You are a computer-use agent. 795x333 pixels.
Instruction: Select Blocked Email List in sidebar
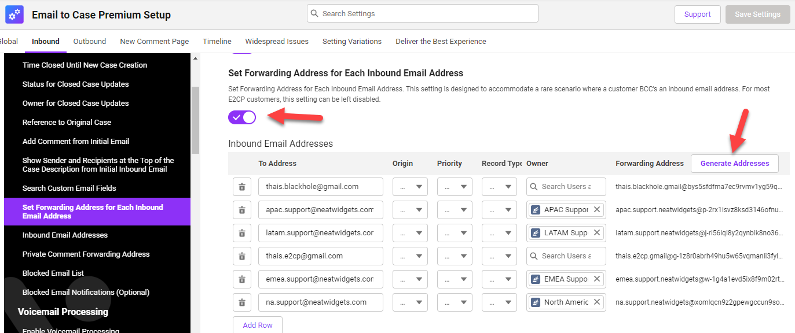tap(53, 273)
